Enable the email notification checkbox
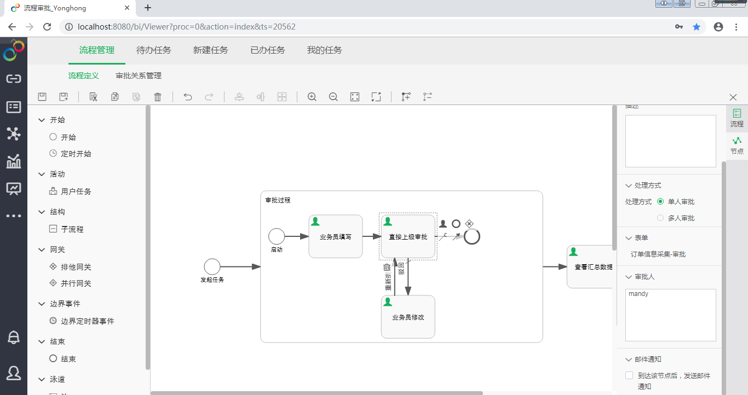Screen dimensions: 748x395 pyautogui.click(x=629, y=376)
